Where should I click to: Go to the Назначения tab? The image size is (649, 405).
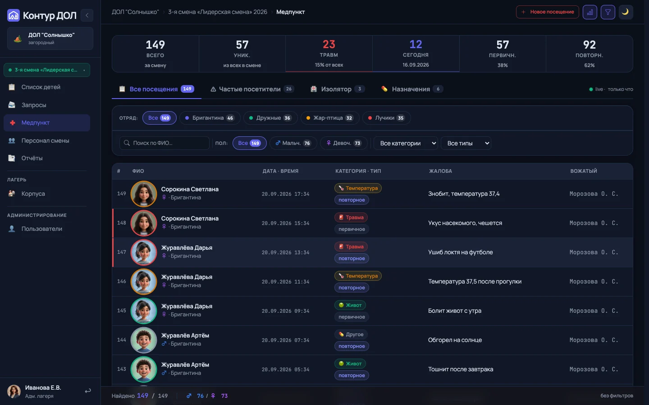[412, 89]
